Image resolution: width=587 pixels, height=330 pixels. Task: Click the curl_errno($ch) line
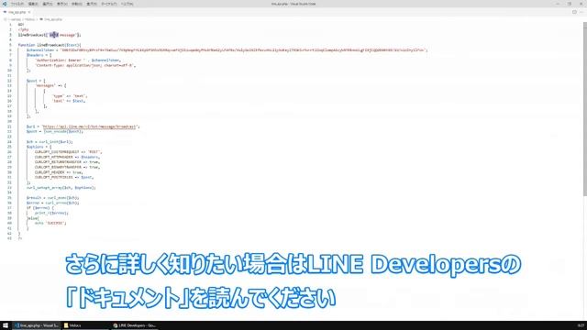(53, 203)
